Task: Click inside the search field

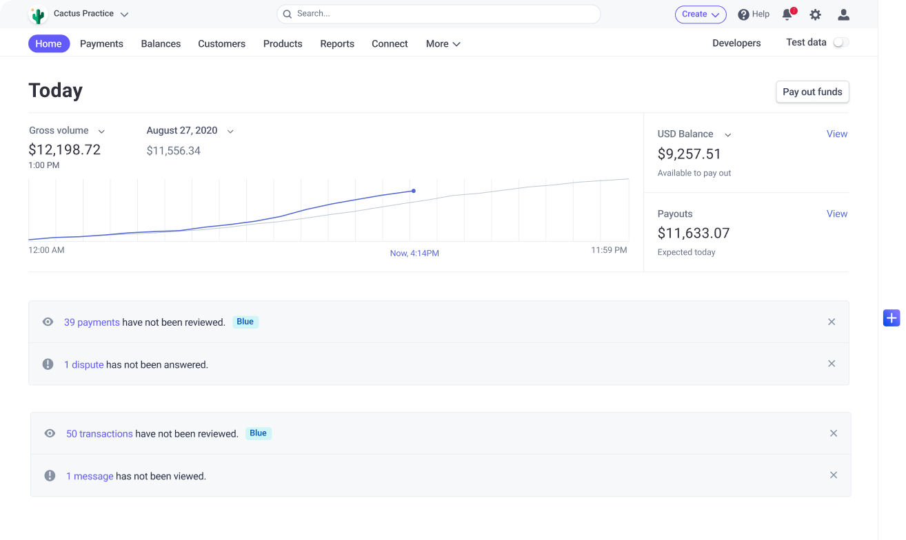Action: pyautogui.click(x=439, y=14)
